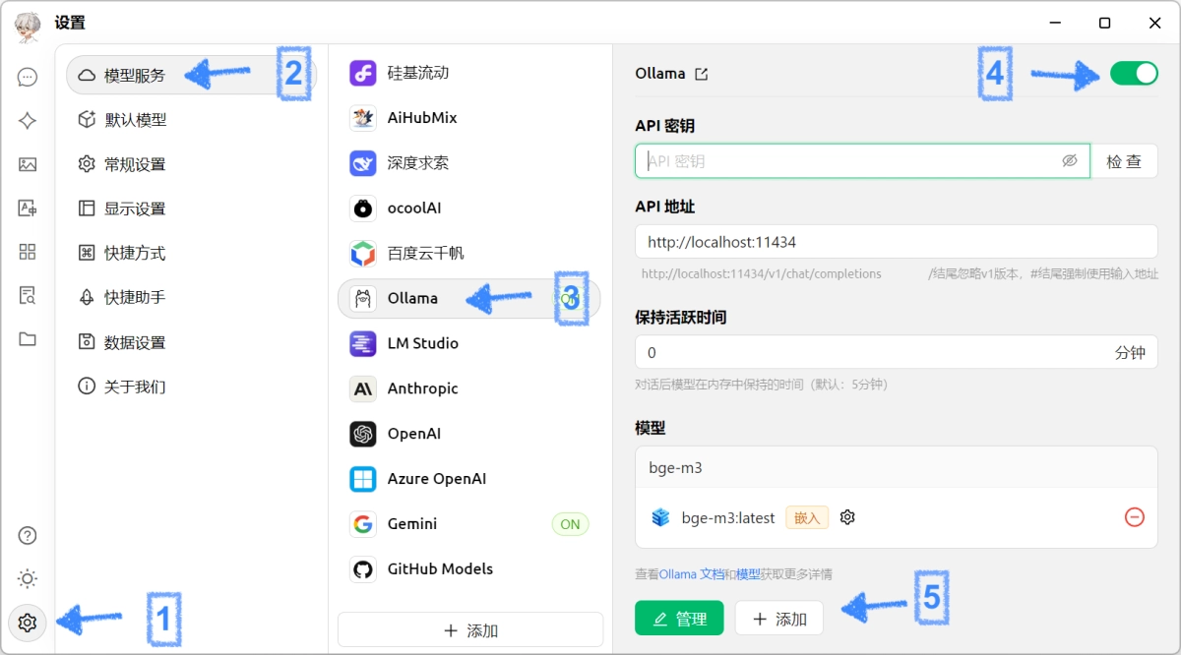Select the OpenAI provider

(x=469, y=434)
